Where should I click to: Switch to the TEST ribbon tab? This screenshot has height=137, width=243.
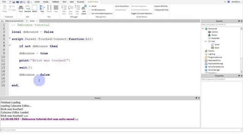pyautogui.click(x=64, y=2)
